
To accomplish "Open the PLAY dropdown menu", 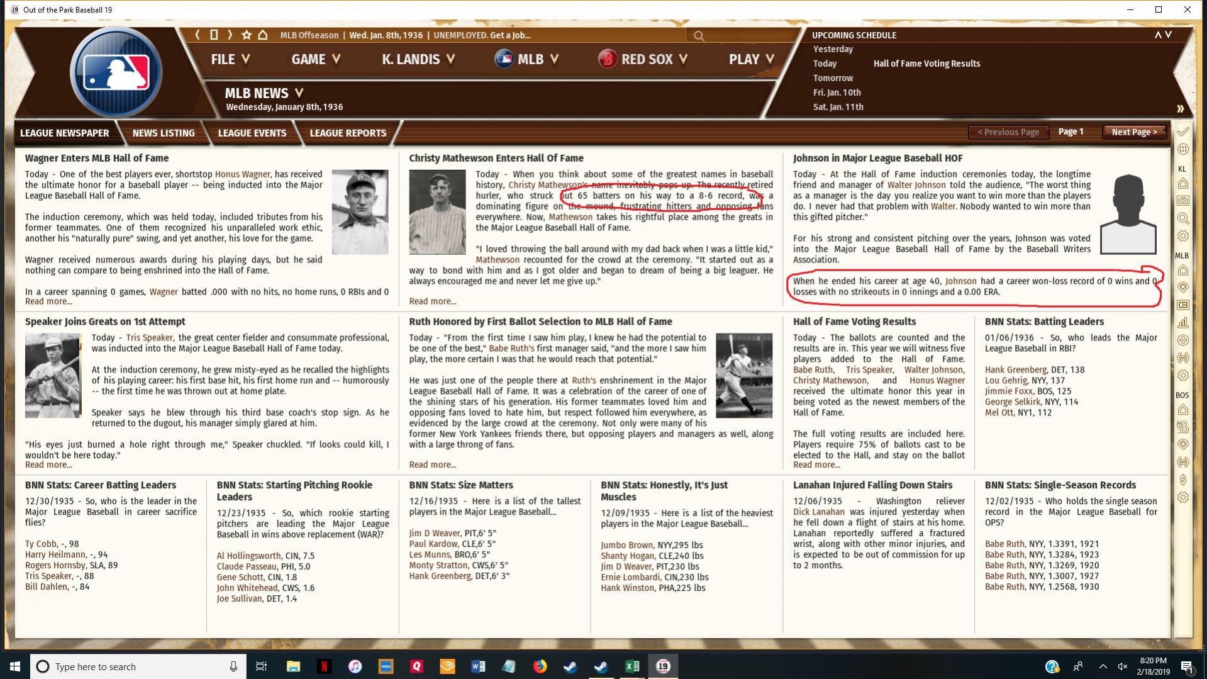I will (x=751, y=59).
